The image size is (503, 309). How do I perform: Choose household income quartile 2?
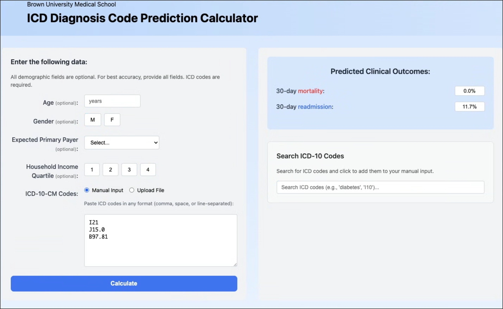click(x=110, y=169)
